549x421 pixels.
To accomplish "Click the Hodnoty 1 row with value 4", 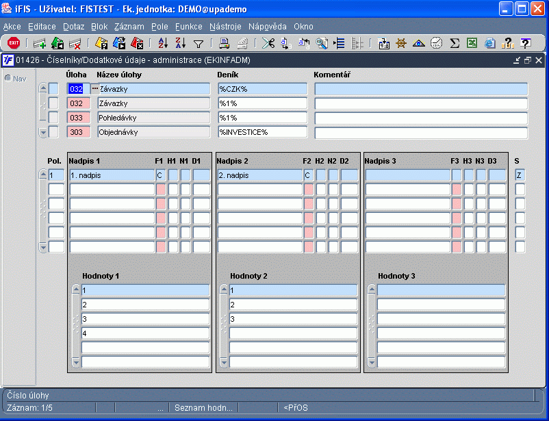I will (145, 333).
